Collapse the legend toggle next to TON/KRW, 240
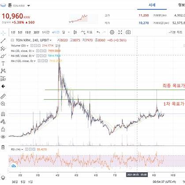Viewport: 185px width, 185px height. 12,40
